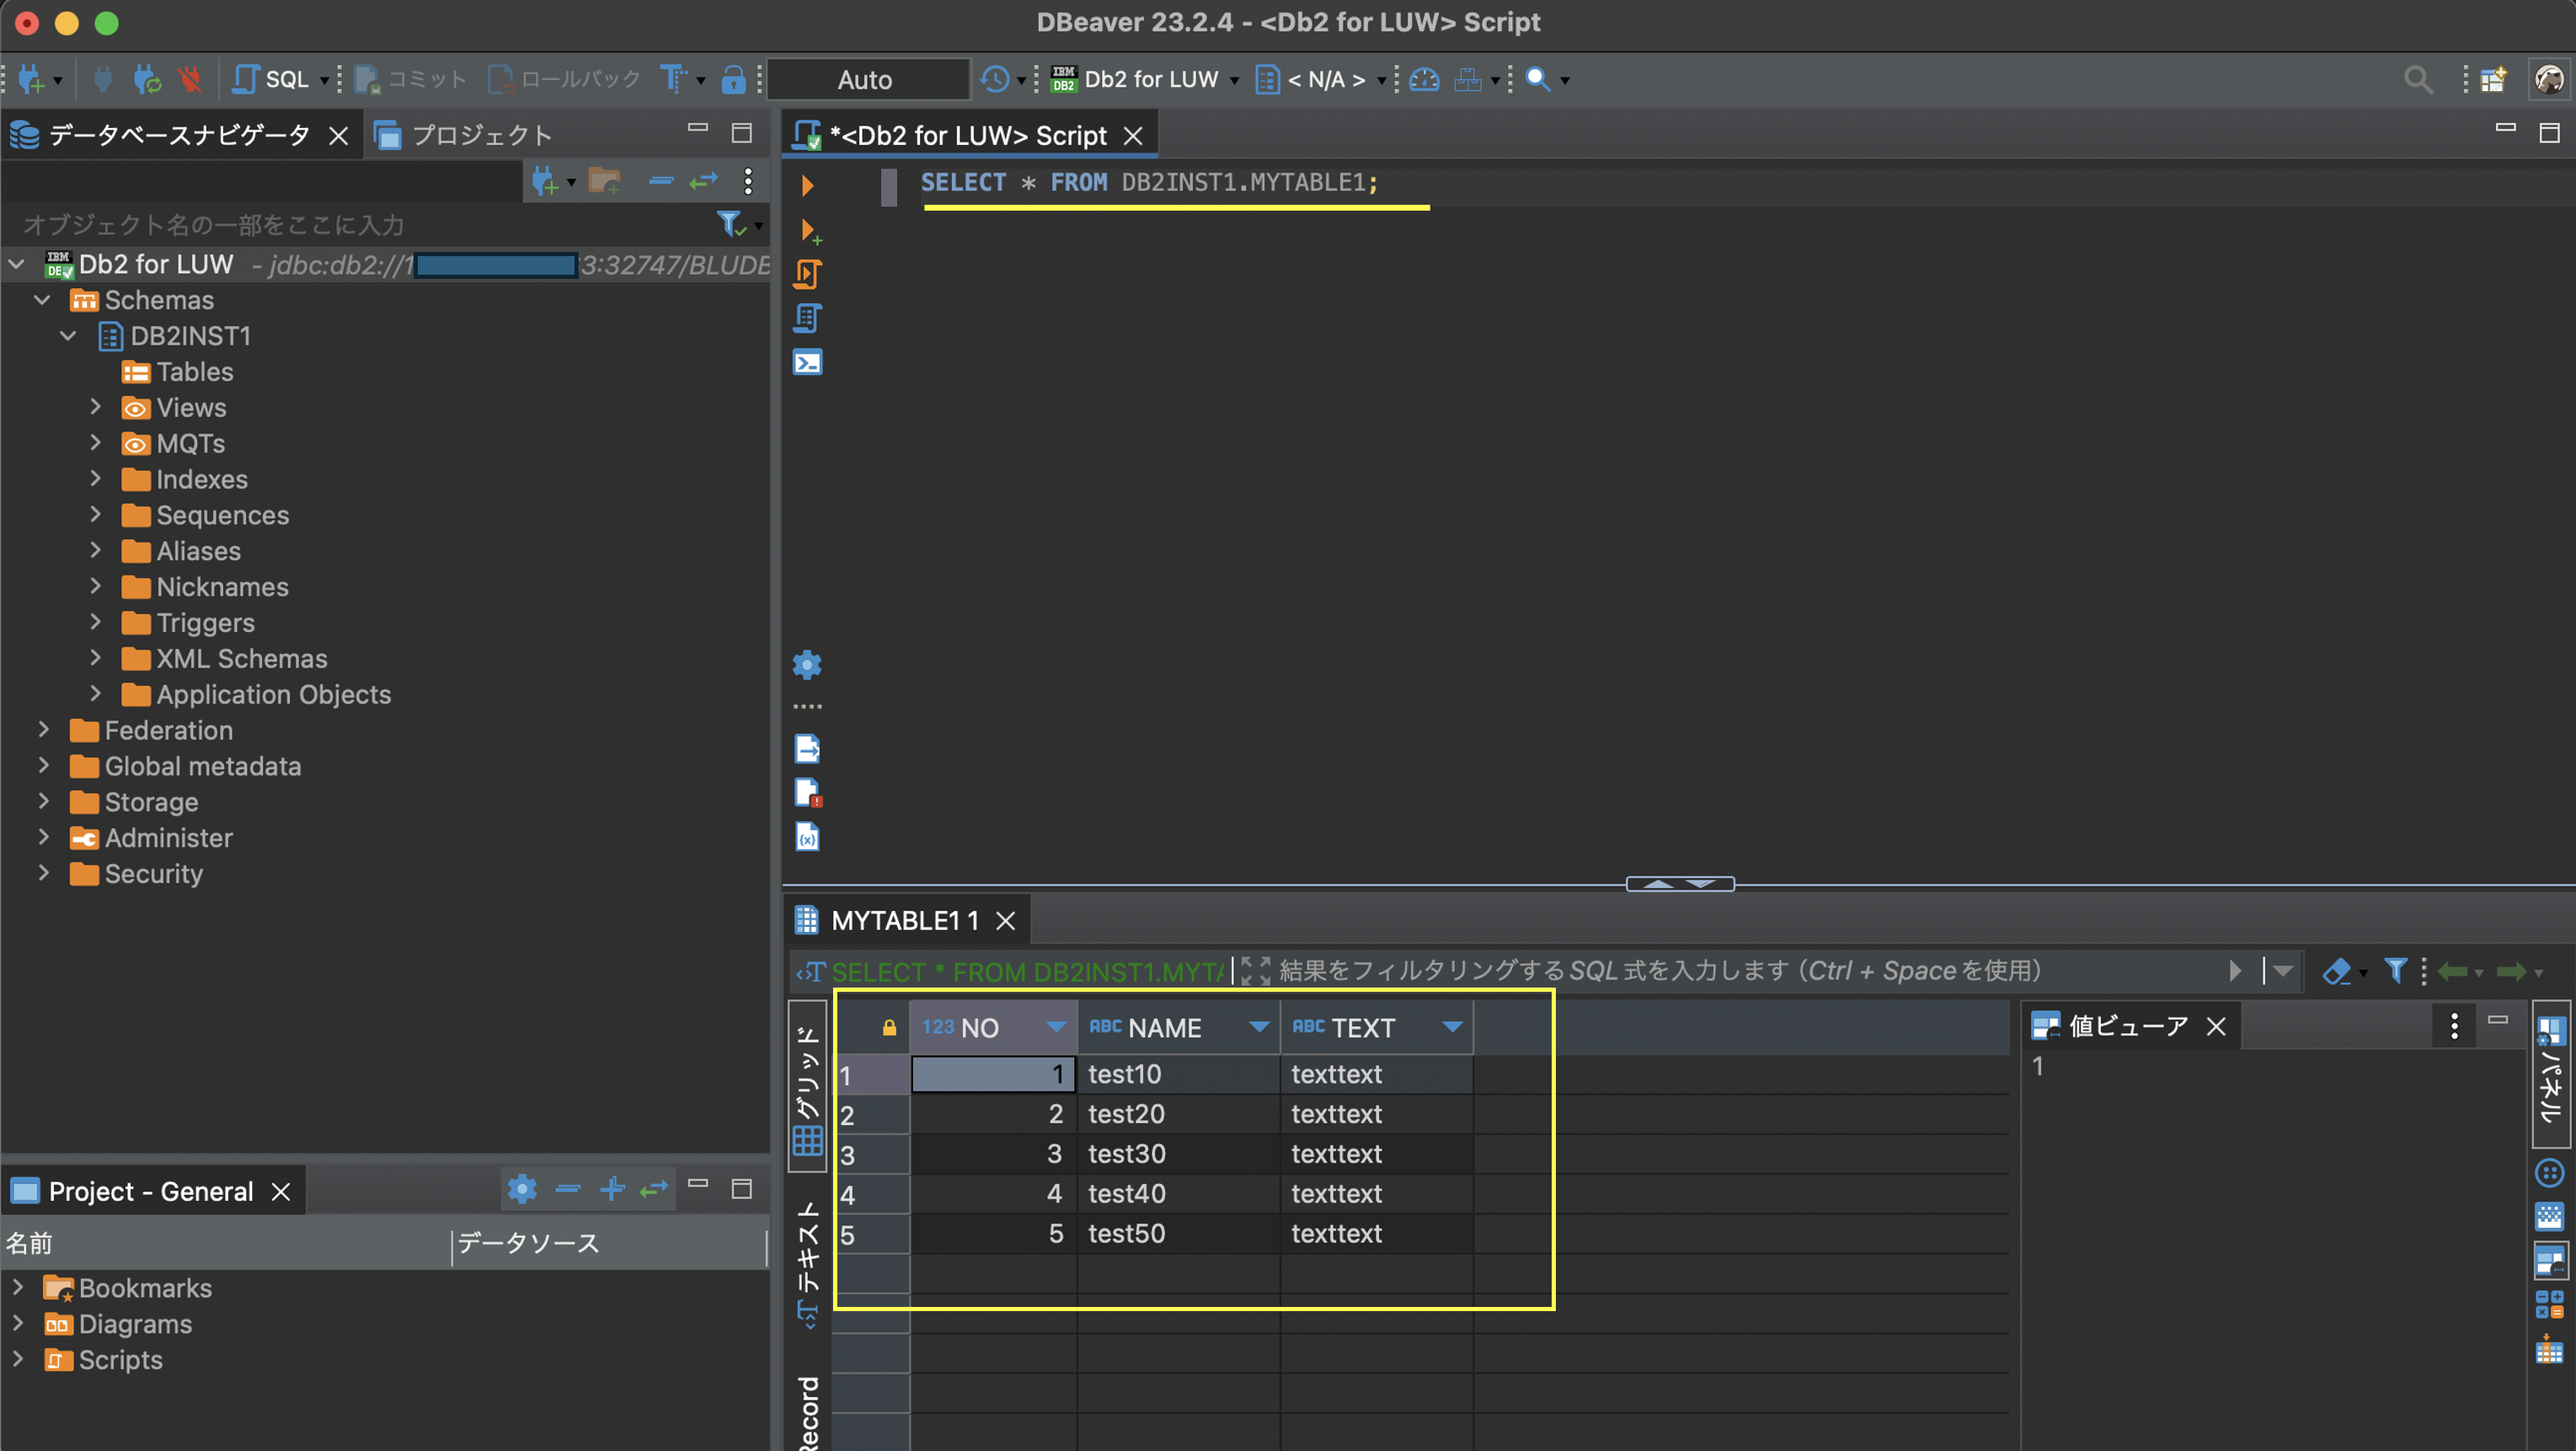Click the Execute script icon in editor sidebar
This screenshot has height=1451, width=2576.
click(807, 274)
